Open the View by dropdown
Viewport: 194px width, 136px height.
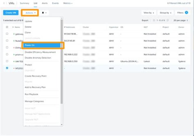[x=149, y=13]
